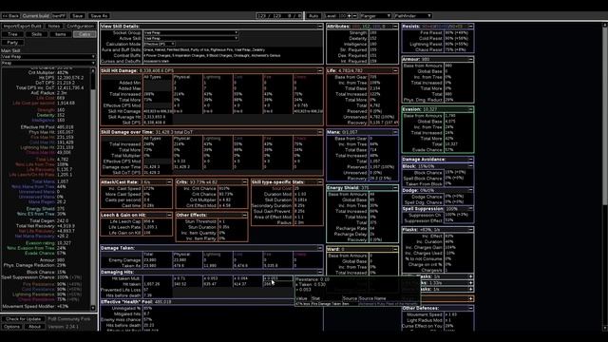Click the sidebar stats scrollbar down arrow
This screenshot has height=342, width=608.
click(x=93, y=308)
